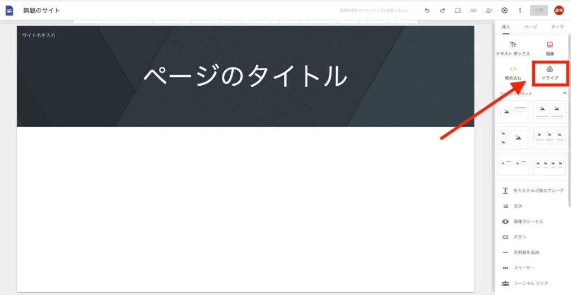The width and height of the screenshot is (571, 295).
Task: Copy the published site link icon
Action: click(x=473, y=11)
